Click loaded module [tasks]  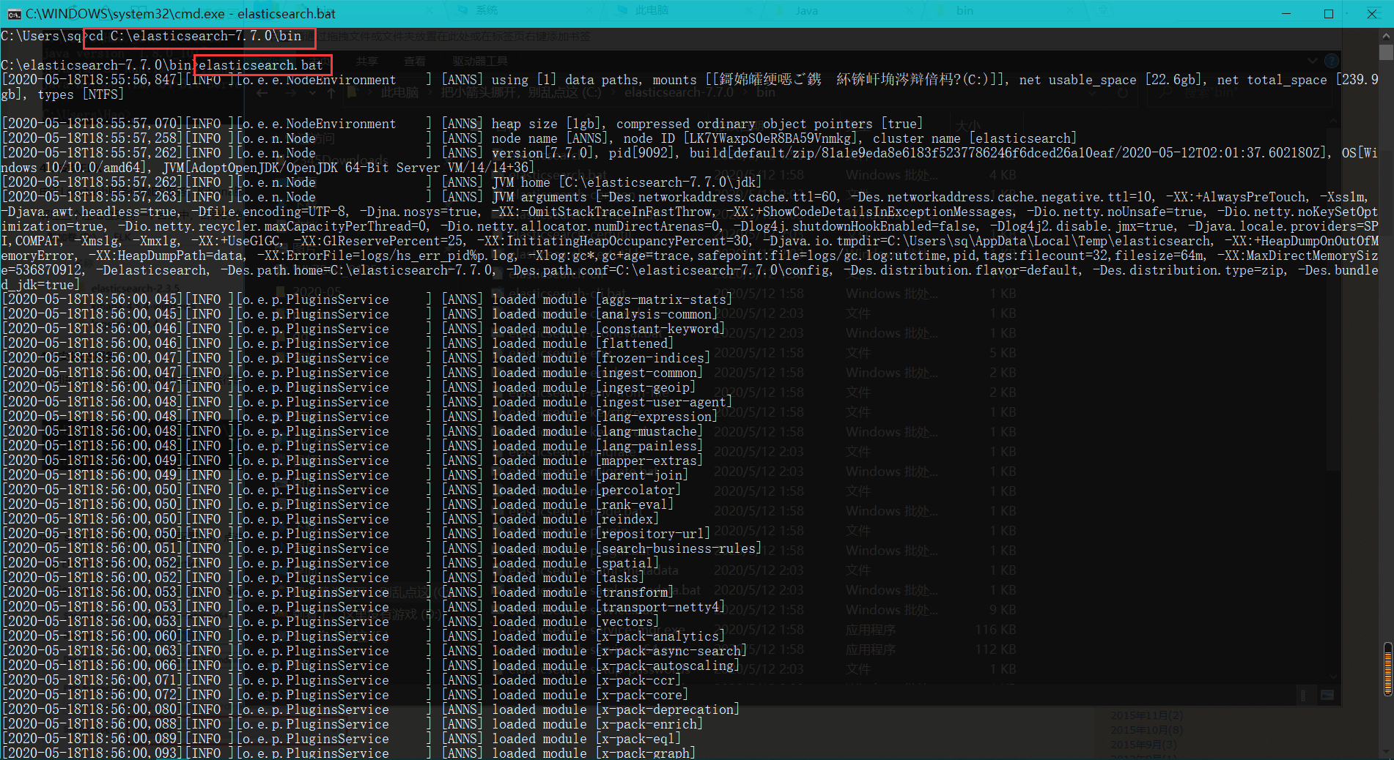568,578
